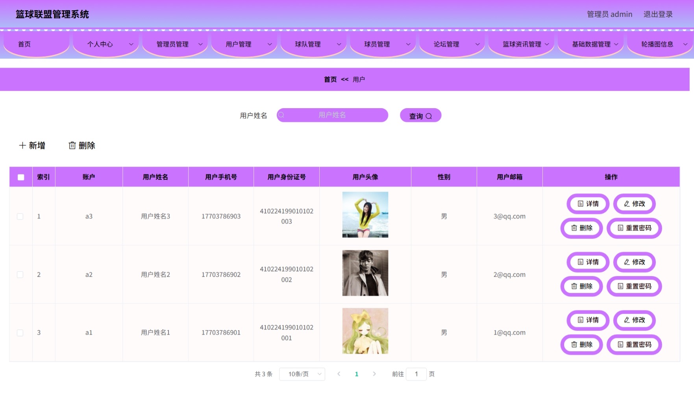Click 管理员 admin in the header
Image resolution: width=694 pixels, height=394 pixels.
pos(610,14)
